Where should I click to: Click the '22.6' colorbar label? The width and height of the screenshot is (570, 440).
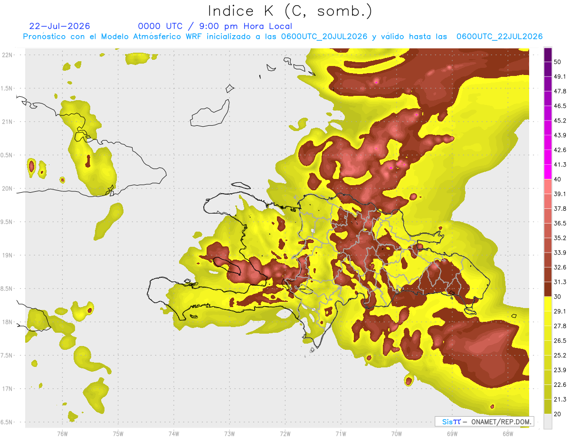coord(560,385)
